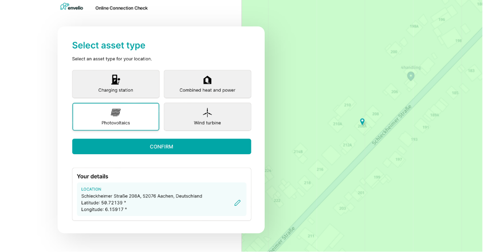Click building 197 on the map
Viewport: 483px width, 252px height.
399,159
